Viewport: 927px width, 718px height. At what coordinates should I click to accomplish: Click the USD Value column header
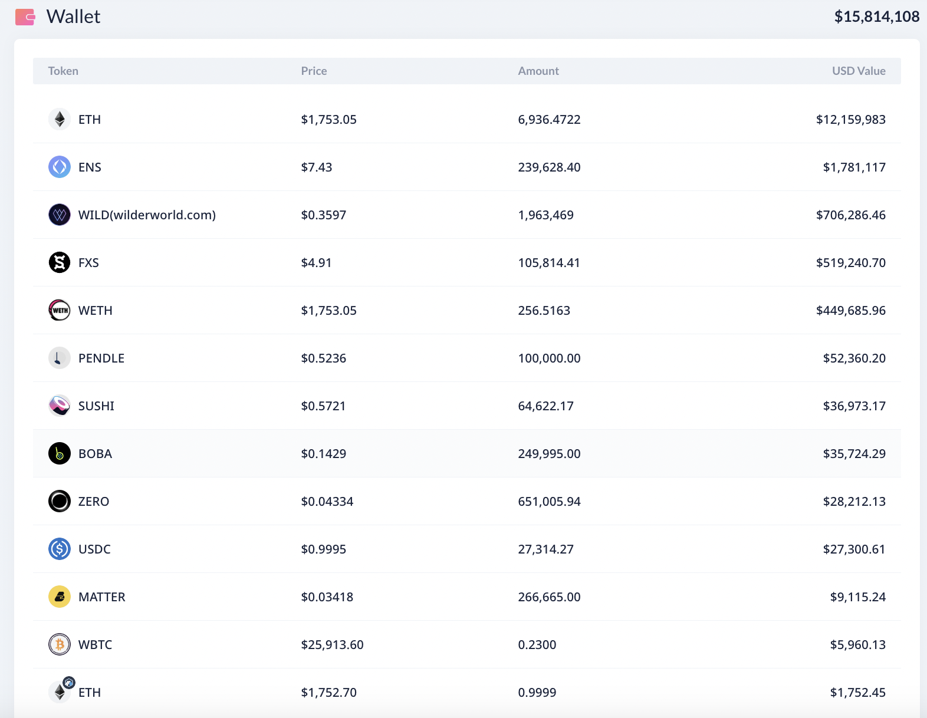(859, 71)
